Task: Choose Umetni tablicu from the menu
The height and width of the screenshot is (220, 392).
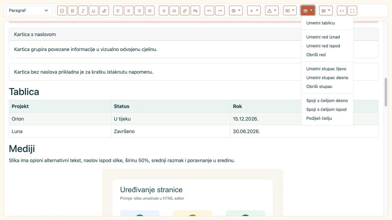Action: coord(327,23)
